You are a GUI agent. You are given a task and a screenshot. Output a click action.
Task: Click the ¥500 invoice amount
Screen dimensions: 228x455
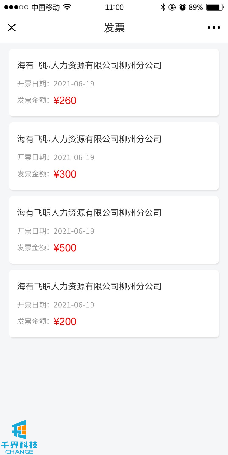65,248
